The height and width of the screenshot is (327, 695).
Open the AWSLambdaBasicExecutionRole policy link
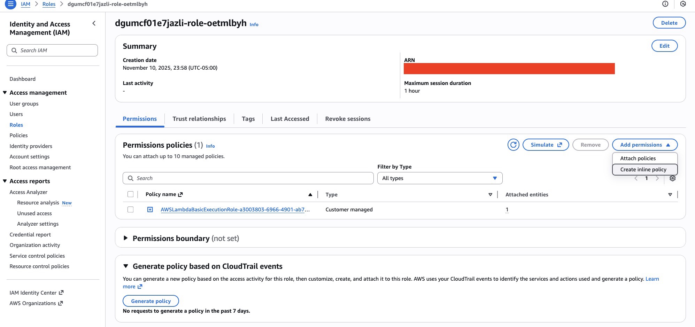(x=232, y=210)
